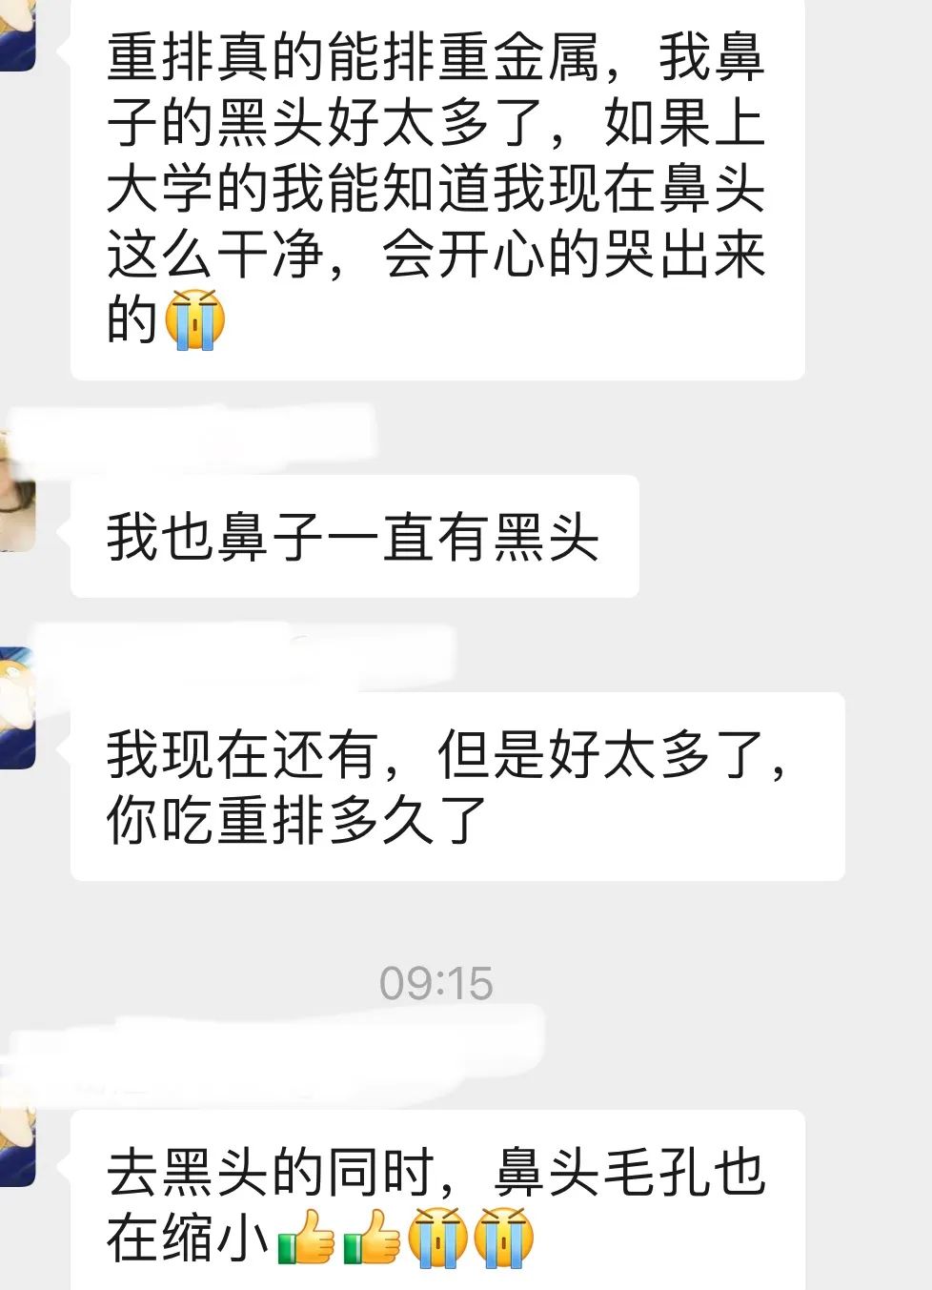Image resolution: width=932 pixels, height=1290 pixels.
Task: Tap the second thumbs-up emoji in last message
Action: [372, 1238]
